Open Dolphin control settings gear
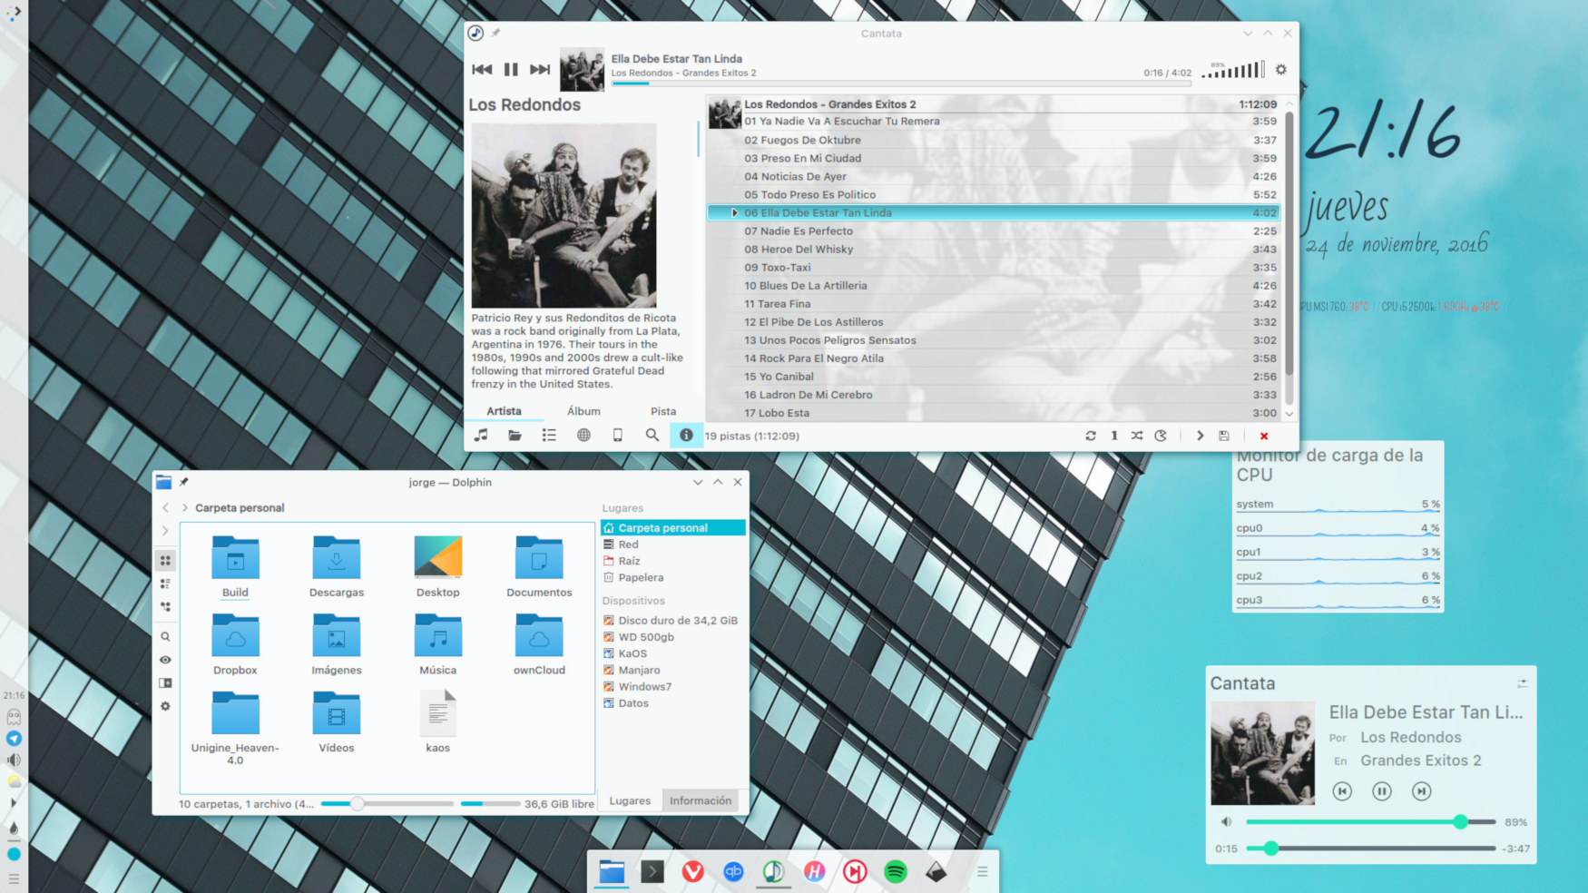The height and width of the screenshot is (893, 1588). point(165,706)
